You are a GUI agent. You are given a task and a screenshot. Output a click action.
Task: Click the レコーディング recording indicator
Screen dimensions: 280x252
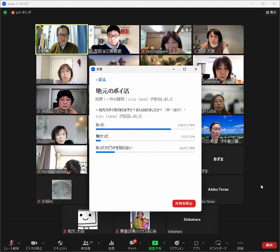21,12
